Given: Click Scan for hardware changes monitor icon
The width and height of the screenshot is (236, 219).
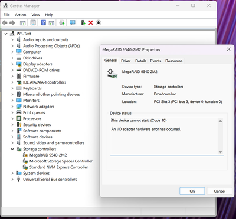Looking at the screenshot, I should pyautogui.click(x=73, y=23).
